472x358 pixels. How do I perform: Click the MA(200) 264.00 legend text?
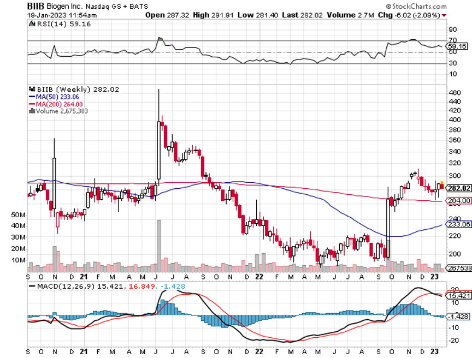[60, 104]
